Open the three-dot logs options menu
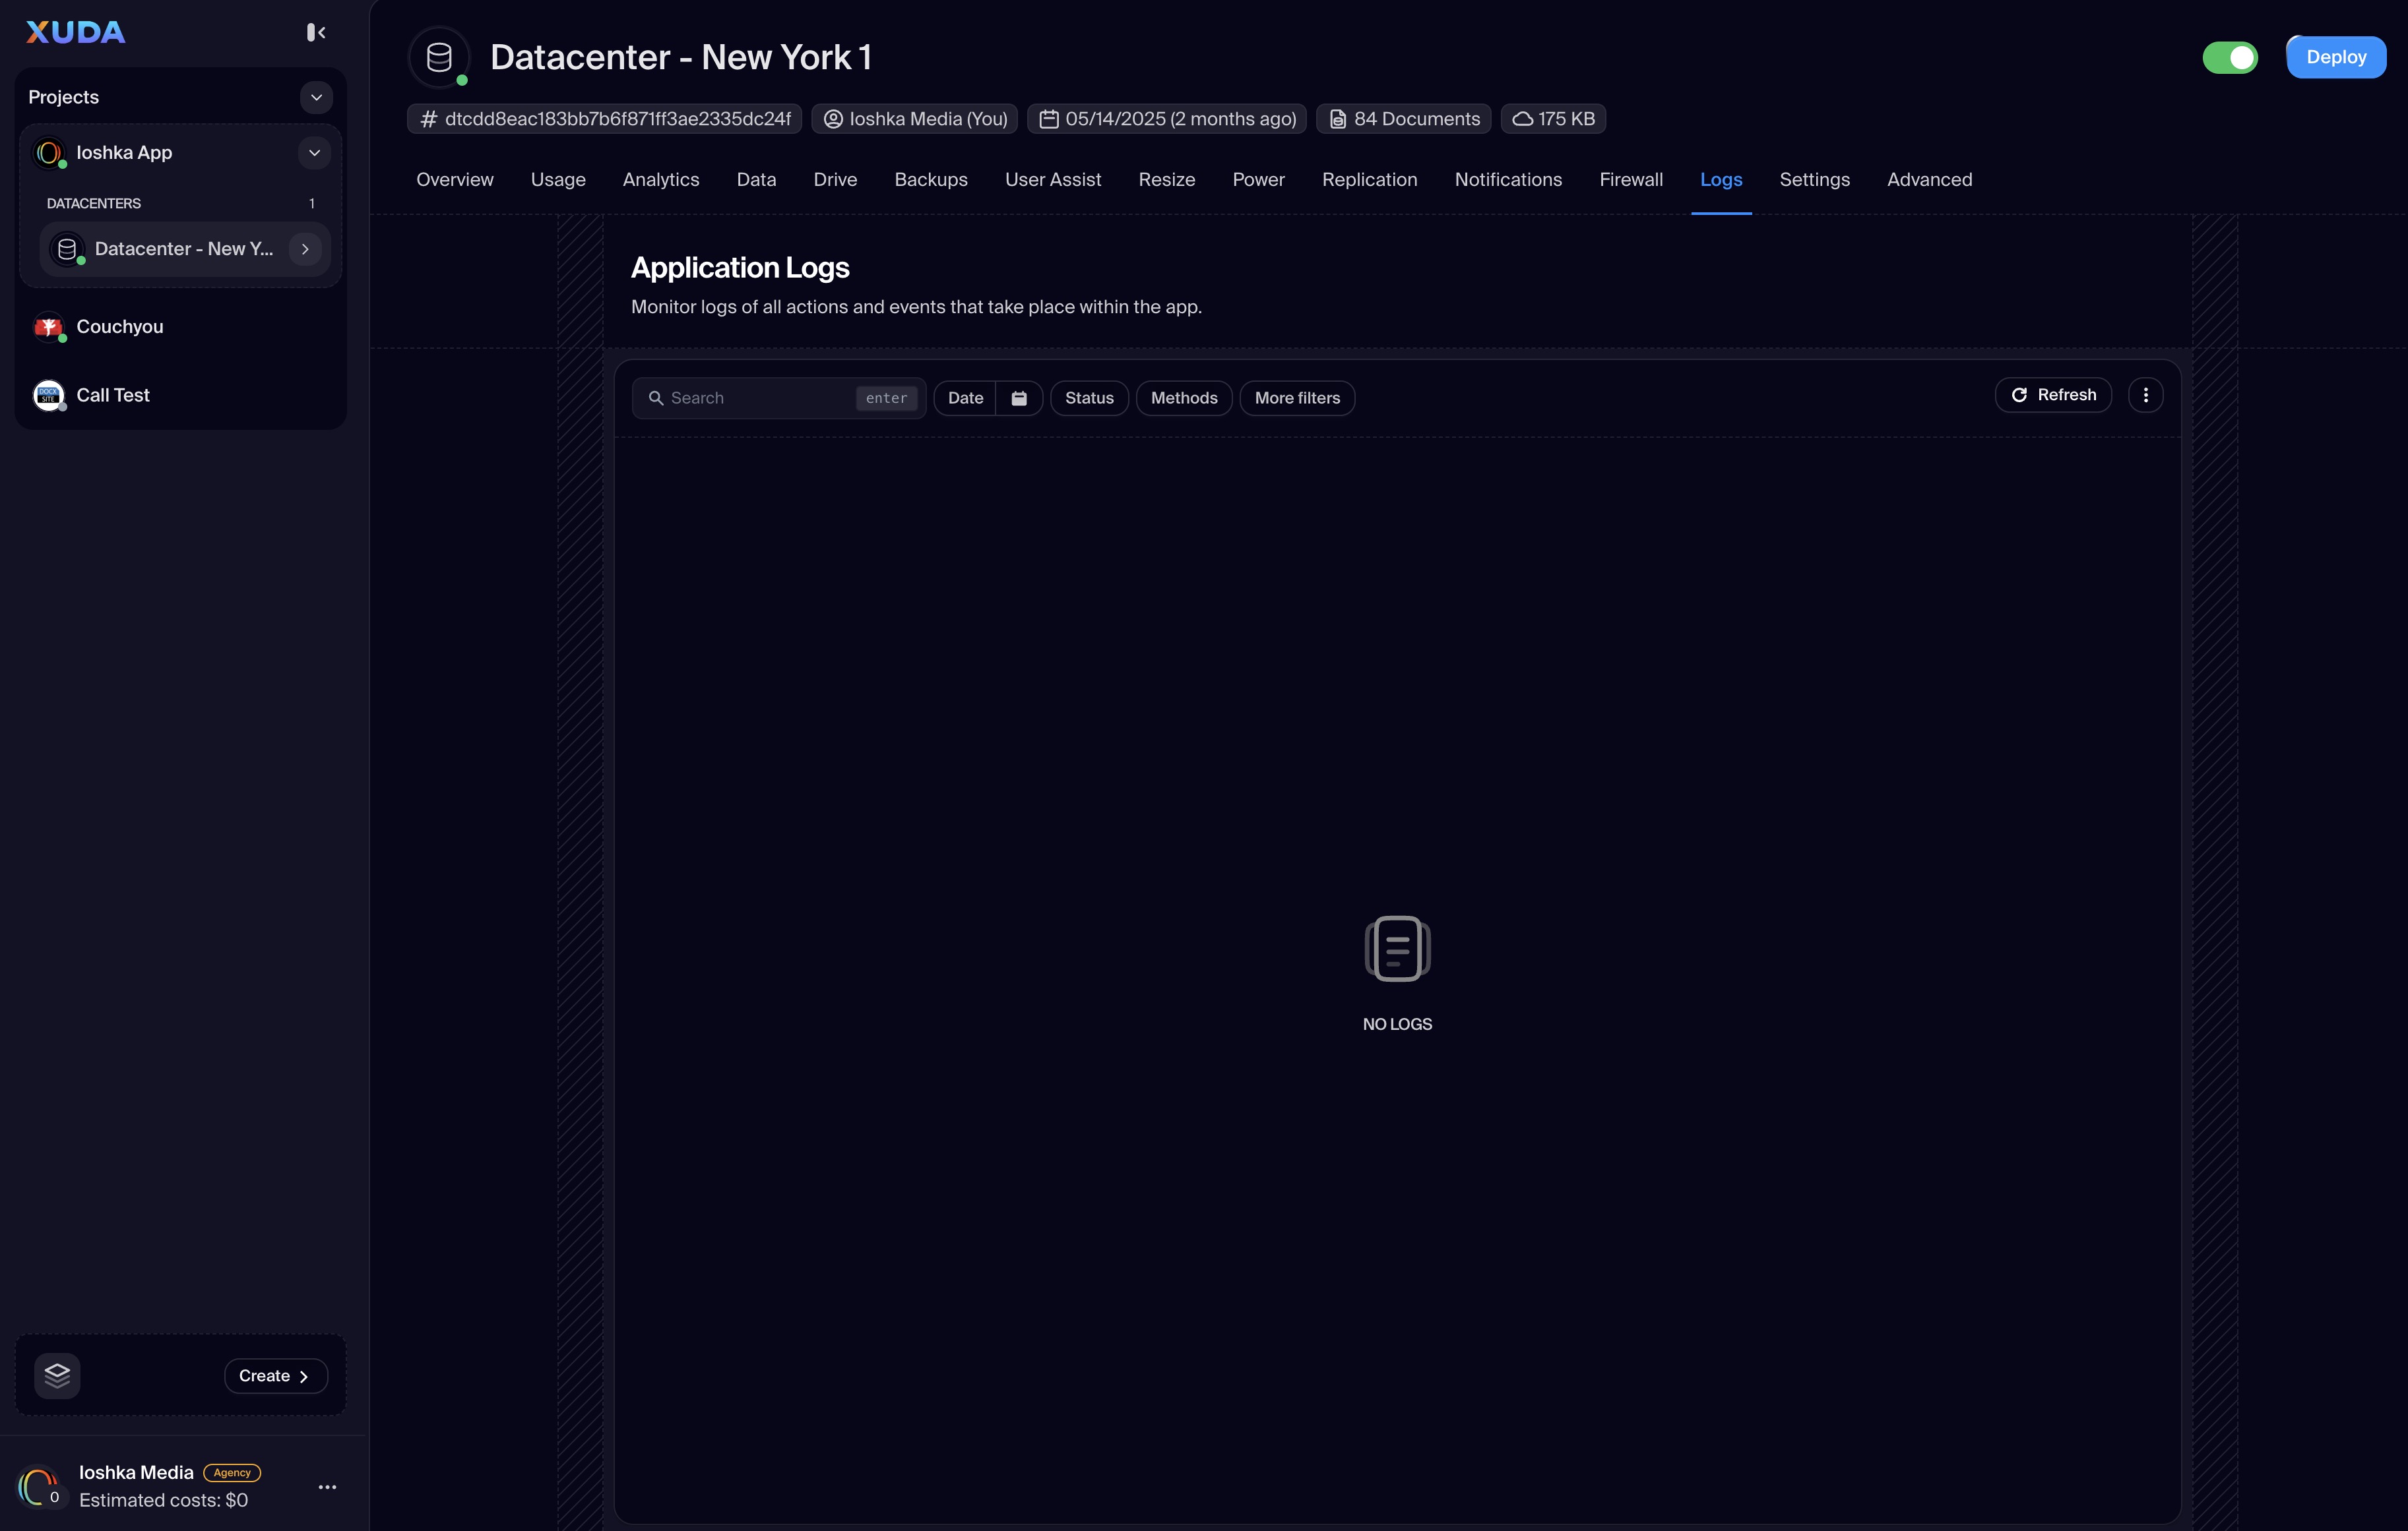Viewport: 2408px width, 1531px height. point(2145,395)
